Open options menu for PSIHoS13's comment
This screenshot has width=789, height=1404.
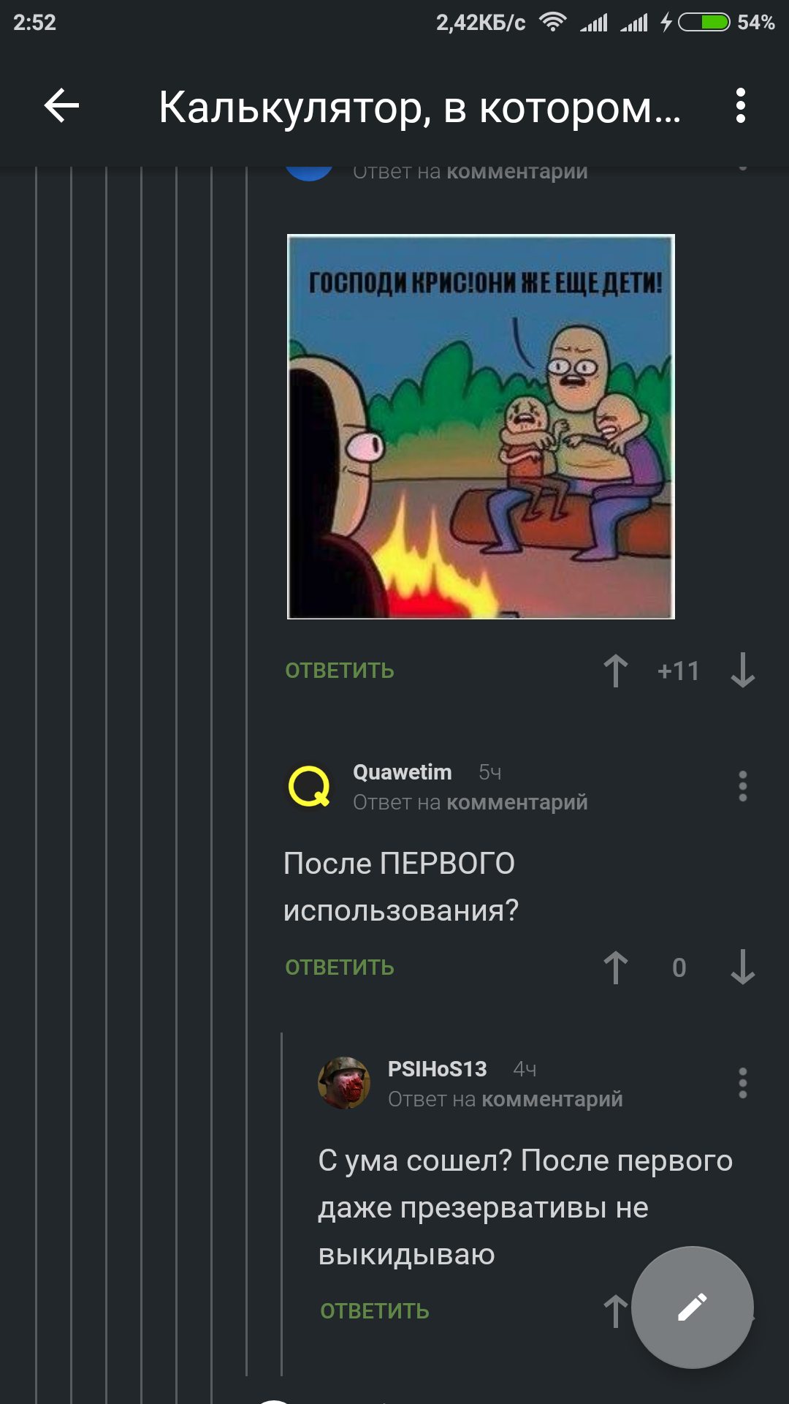(x=743, y=1083)
